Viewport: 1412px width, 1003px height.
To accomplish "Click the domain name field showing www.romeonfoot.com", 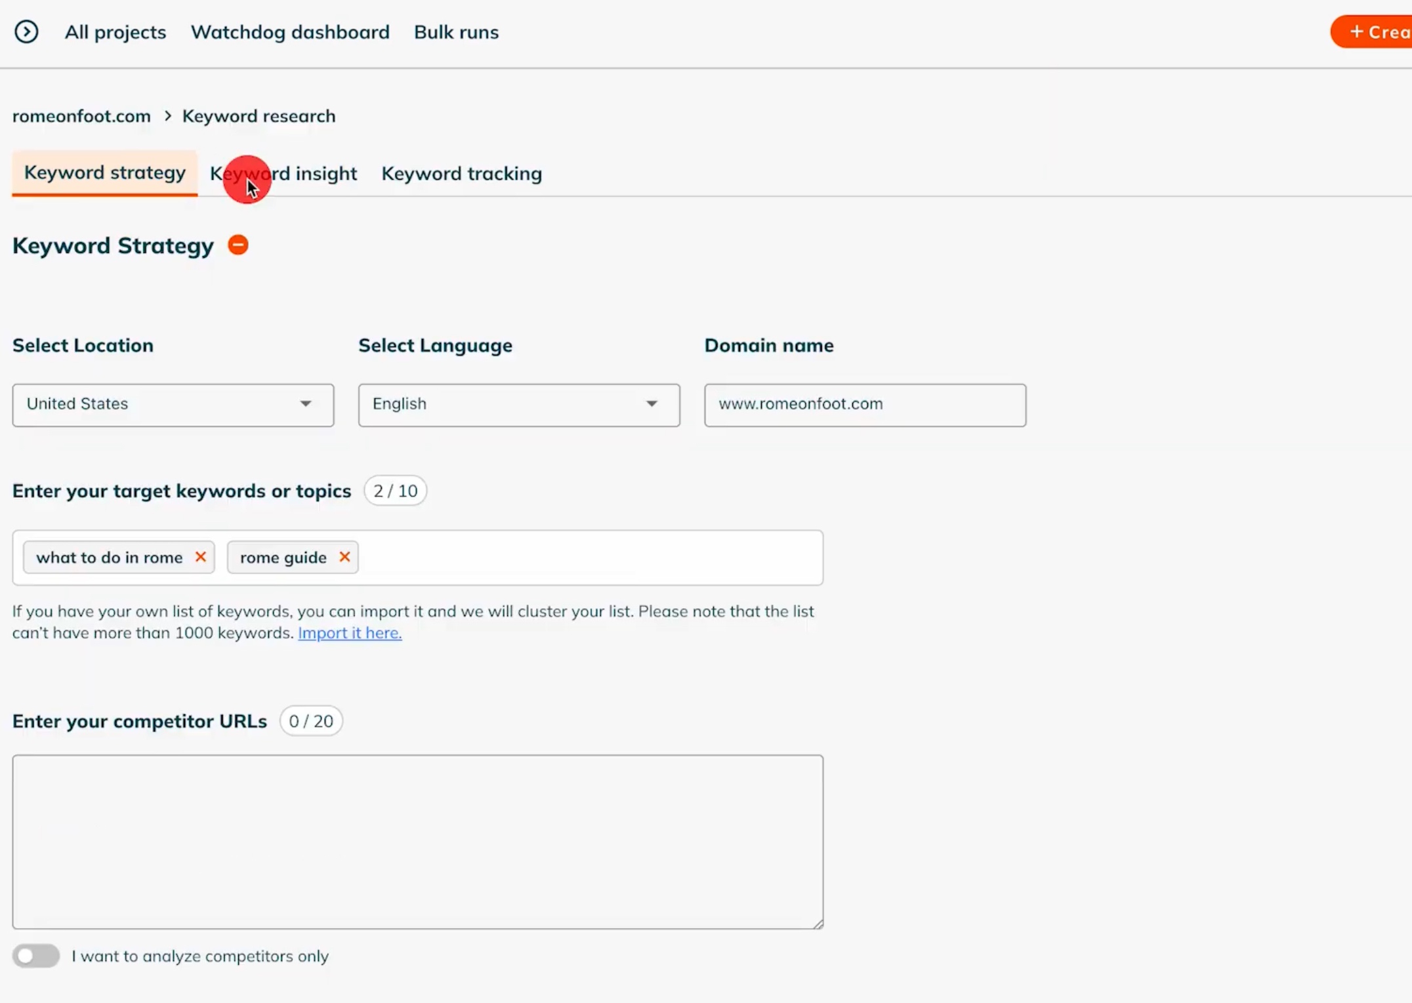I will [864, 404].
